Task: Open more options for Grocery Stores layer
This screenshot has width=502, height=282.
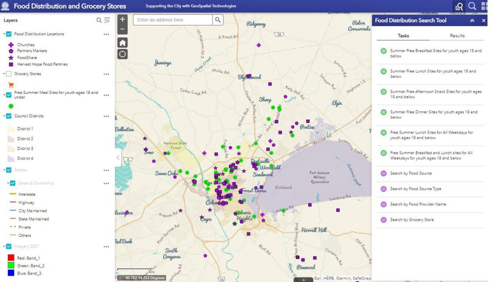Action: tap(106, 74)
